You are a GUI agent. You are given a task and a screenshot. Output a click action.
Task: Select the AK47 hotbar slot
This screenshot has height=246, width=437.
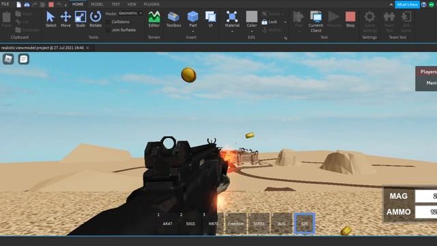point(167,223)
